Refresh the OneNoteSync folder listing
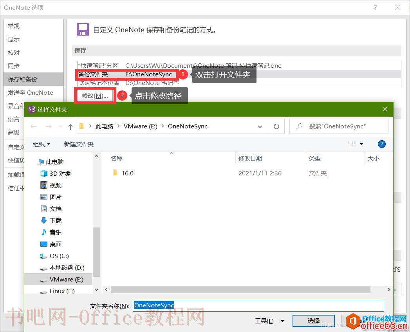 point(276,126)
